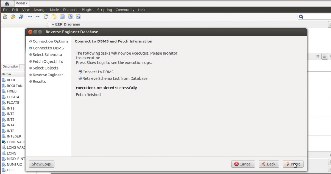The height and width of the screenshot is (174, 331).
Task: Click the Name column header
Action: (x=13, y=74)
